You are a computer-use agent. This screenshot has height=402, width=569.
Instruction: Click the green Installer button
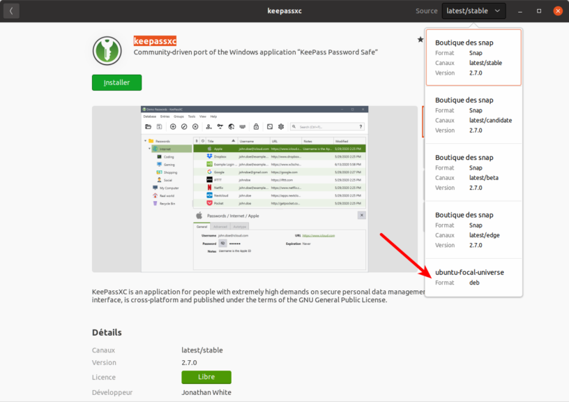(116, 82)
